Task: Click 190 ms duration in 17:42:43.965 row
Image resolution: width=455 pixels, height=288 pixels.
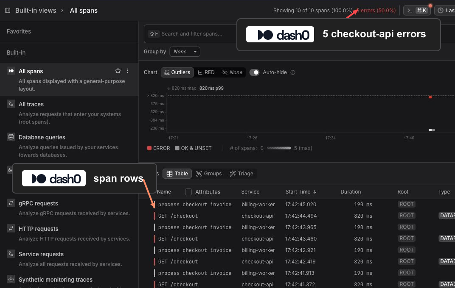Action: (363, 227)
